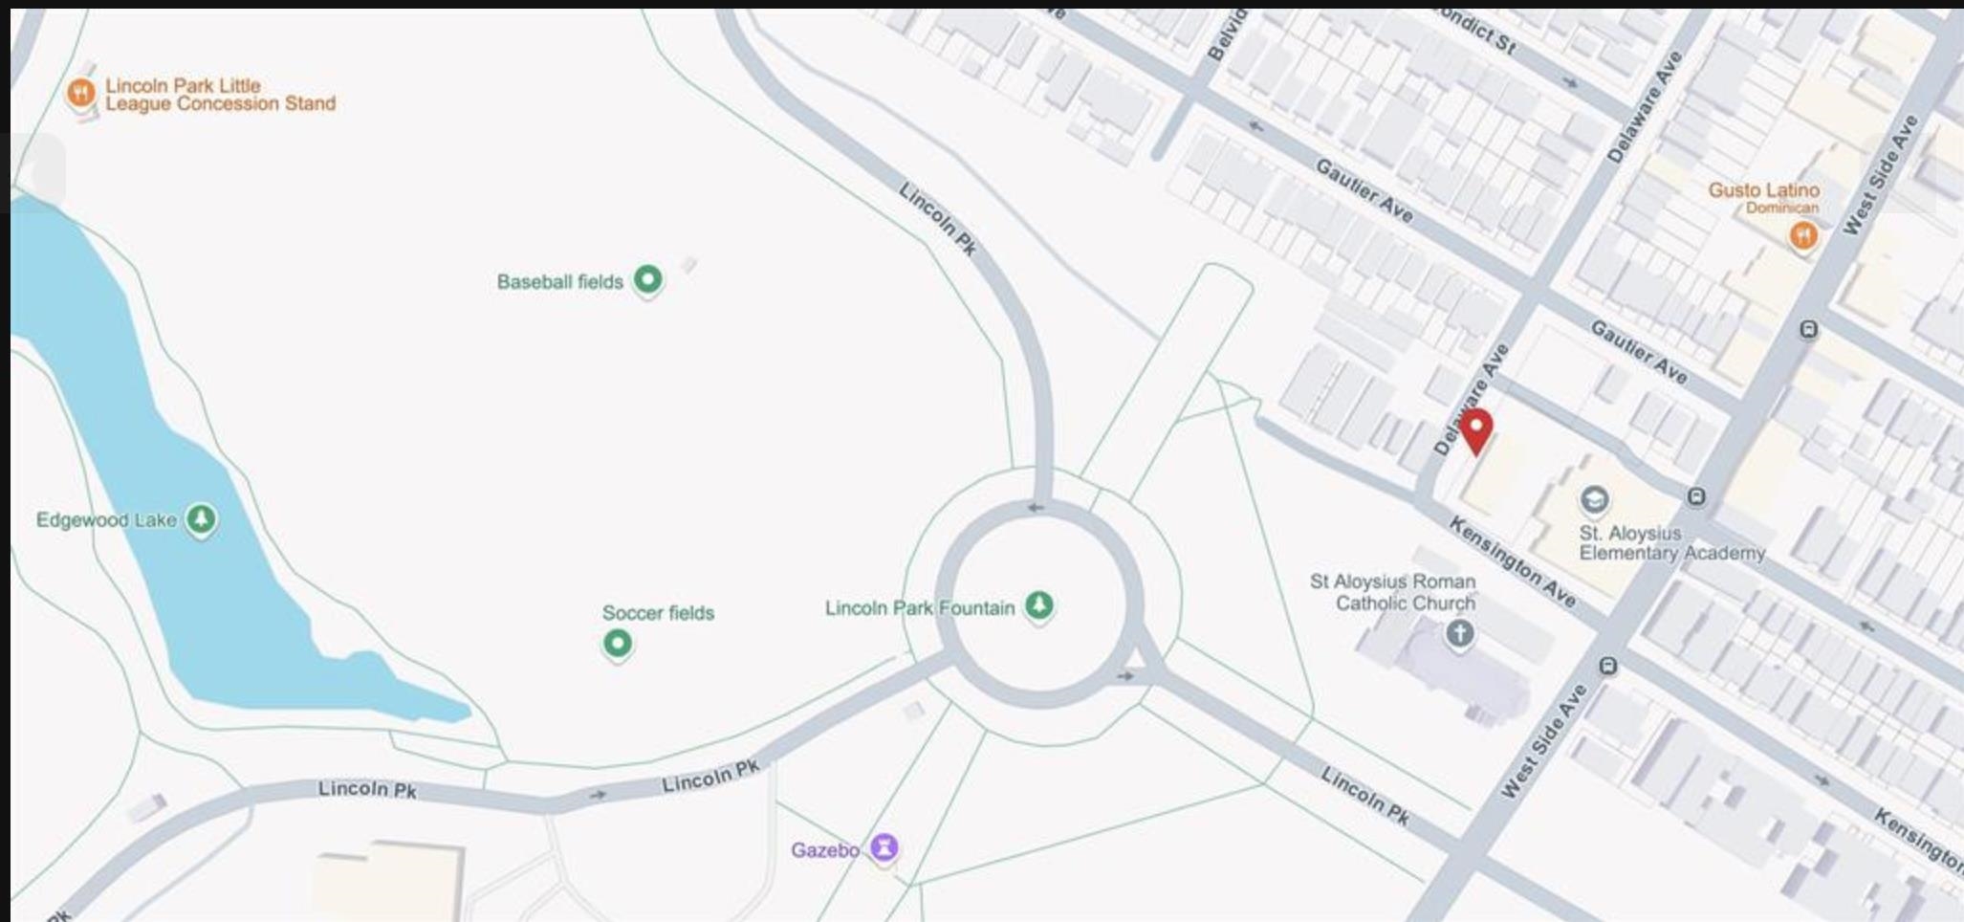Image resolution: width=1964 pixels, height=922 pixels.
Task: Click the Little League Concession Stand food icon
Action: 81,94
